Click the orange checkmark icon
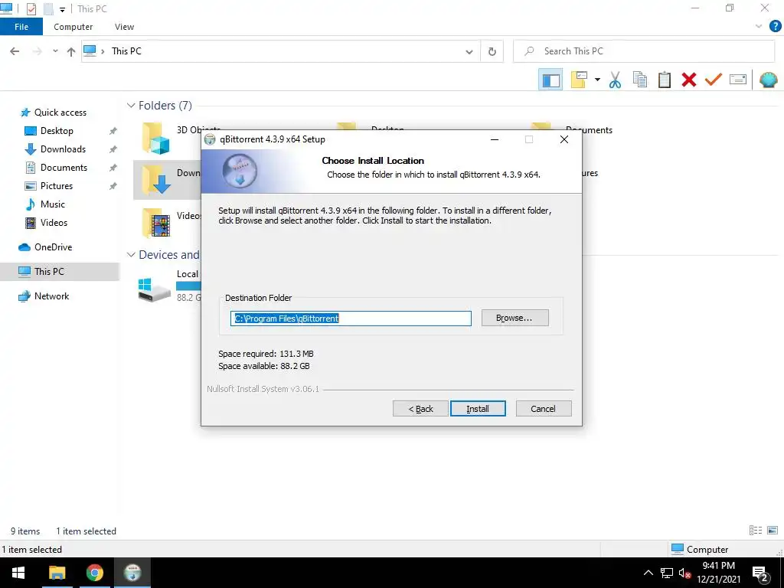This screenshot has height=588, width=784. [x=714, y=80]
